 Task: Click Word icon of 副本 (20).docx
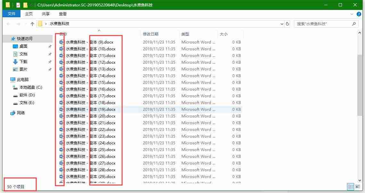tap(62, 116)
